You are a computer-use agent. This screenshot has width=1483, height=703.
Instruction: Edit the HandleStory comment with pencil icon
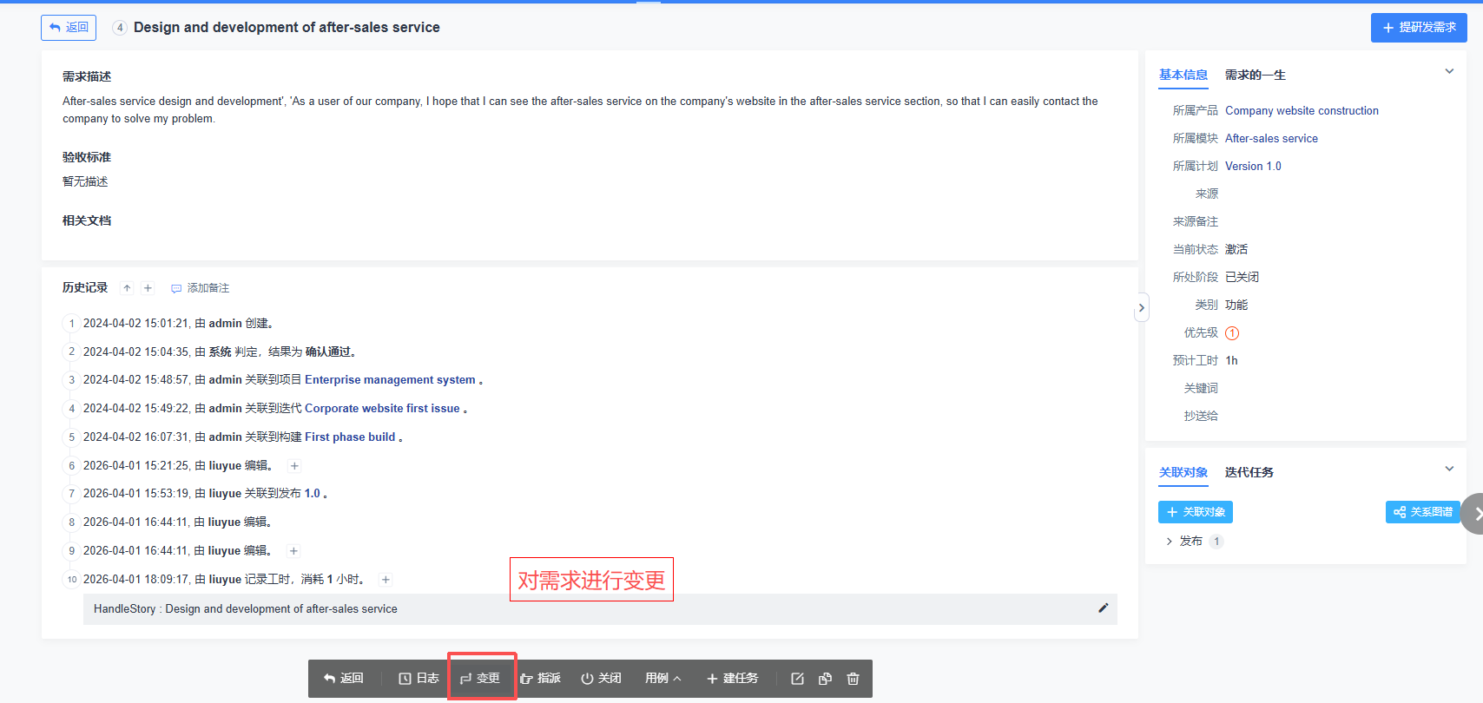pos(1103,608)
